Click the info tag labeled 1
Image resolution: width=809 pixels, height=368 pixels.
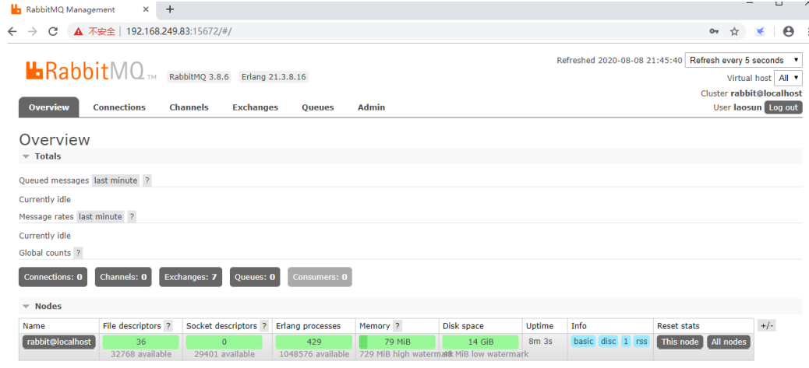(625, 342)
